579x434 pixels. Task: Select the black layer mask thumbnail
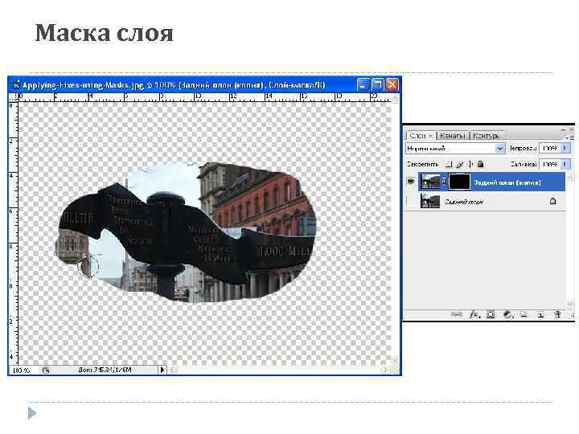pos(459,182)
